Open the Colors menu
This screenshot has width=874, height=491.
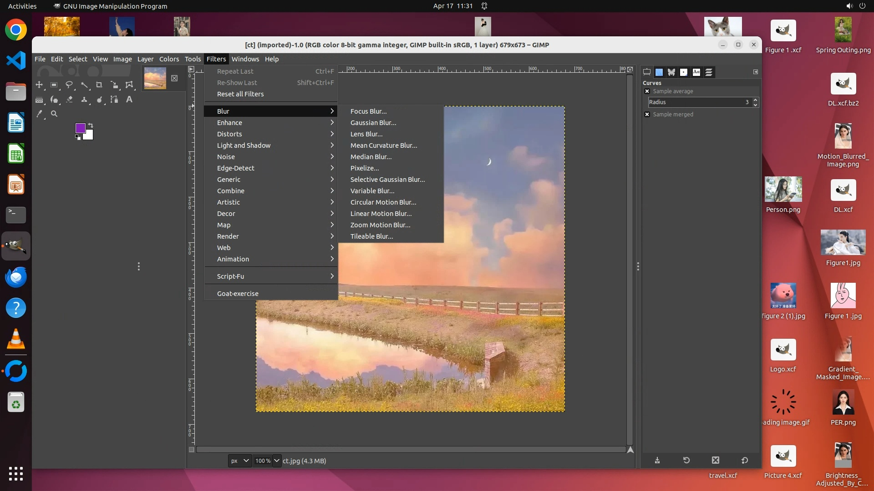(x=169, y=59)
